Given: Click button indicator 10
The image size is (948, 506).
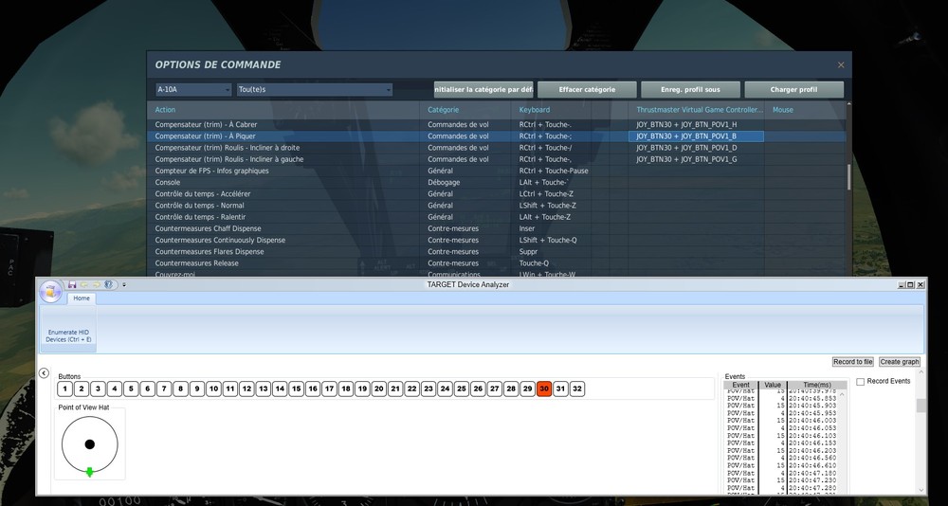Looking at the screenshot, I should (x=213, y=389).
